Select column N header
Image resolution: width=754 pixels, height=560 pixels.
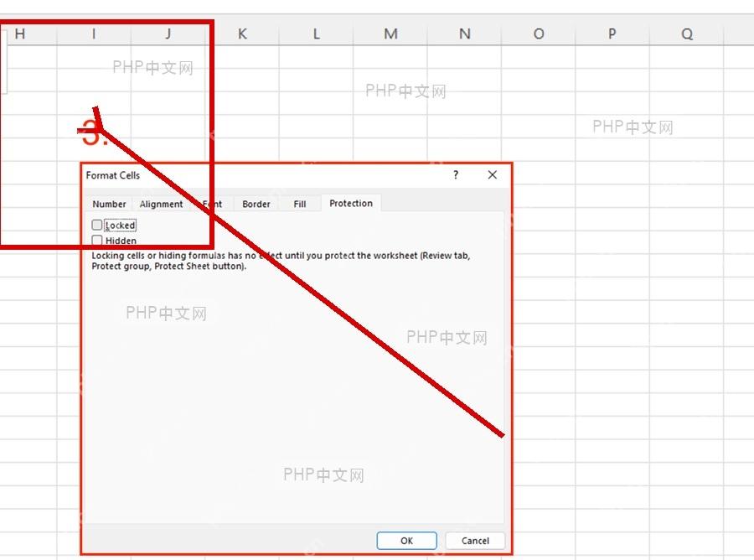click(464, 34)
